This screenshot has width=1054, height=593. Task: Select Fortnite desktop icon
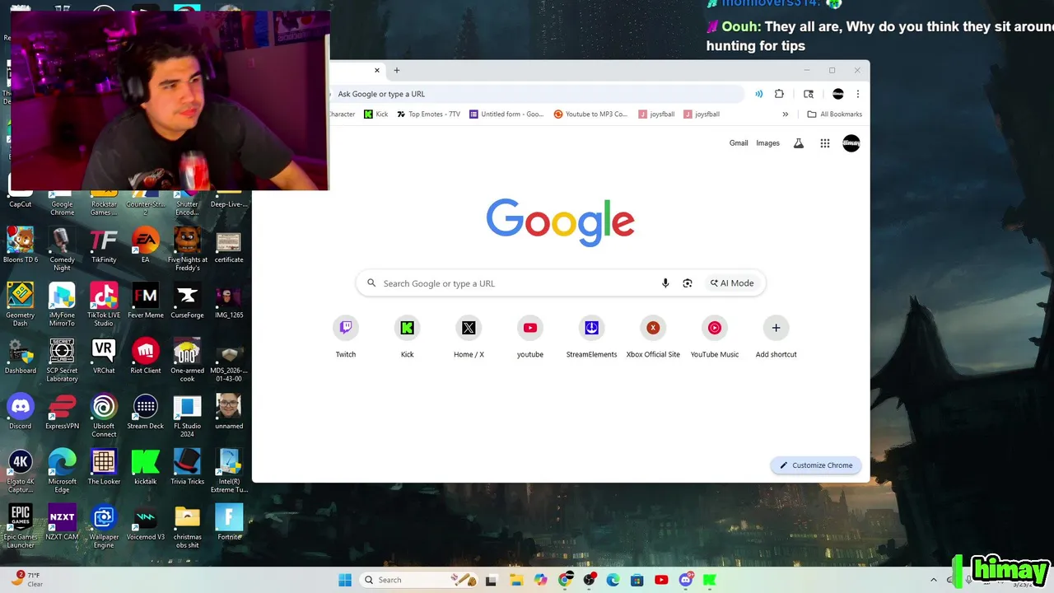point(229,523)
